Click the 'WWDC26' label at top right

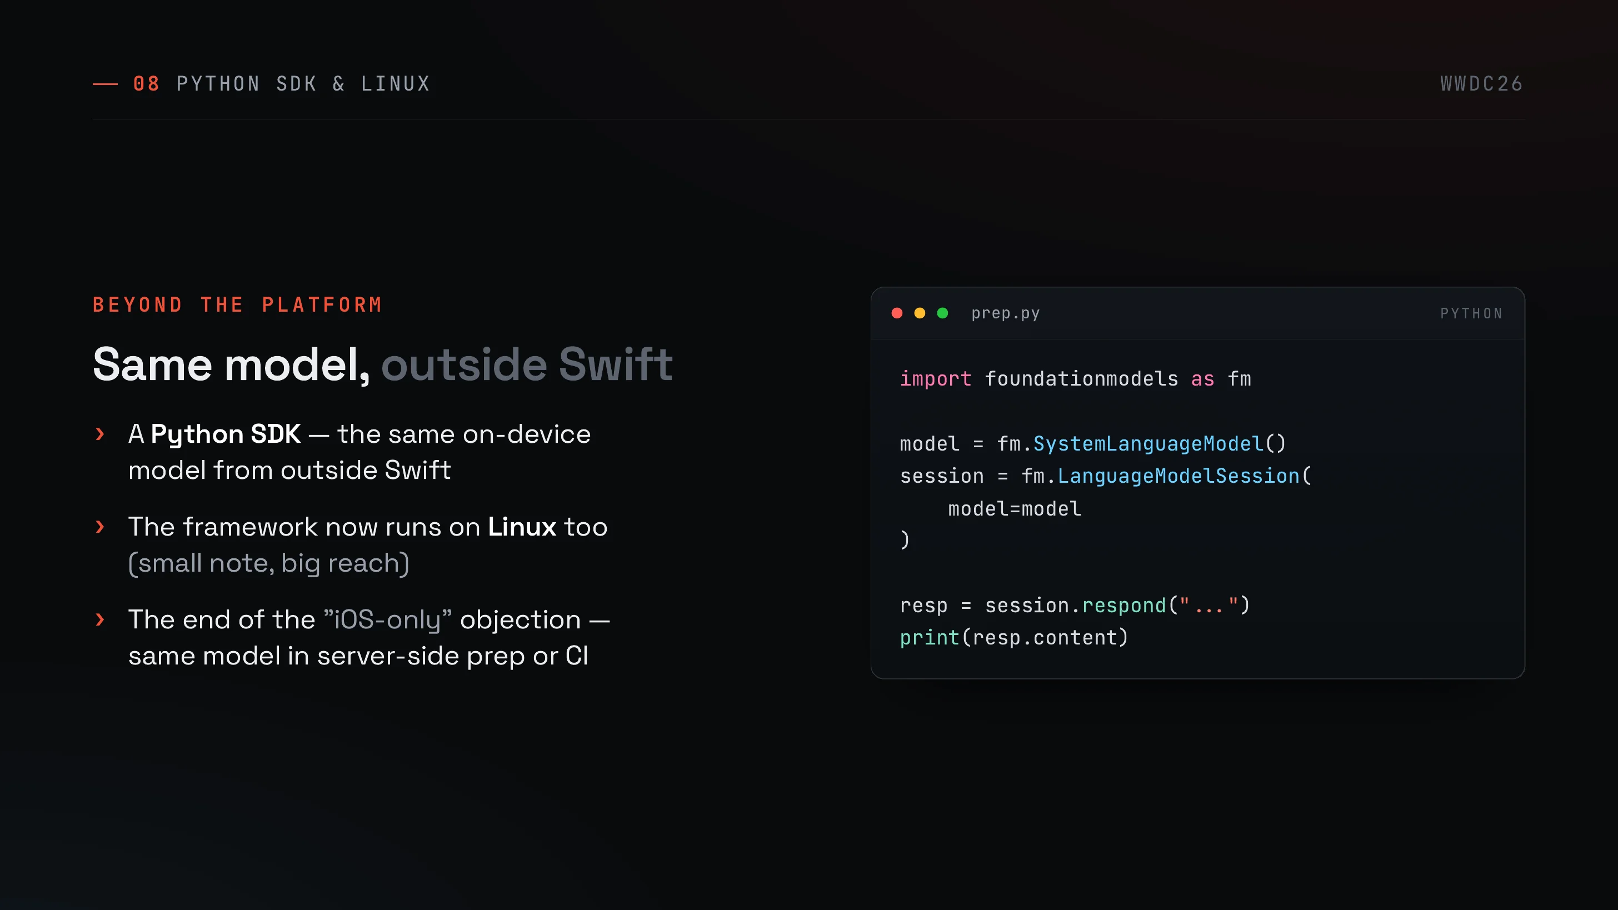[x=1482, y=83]
